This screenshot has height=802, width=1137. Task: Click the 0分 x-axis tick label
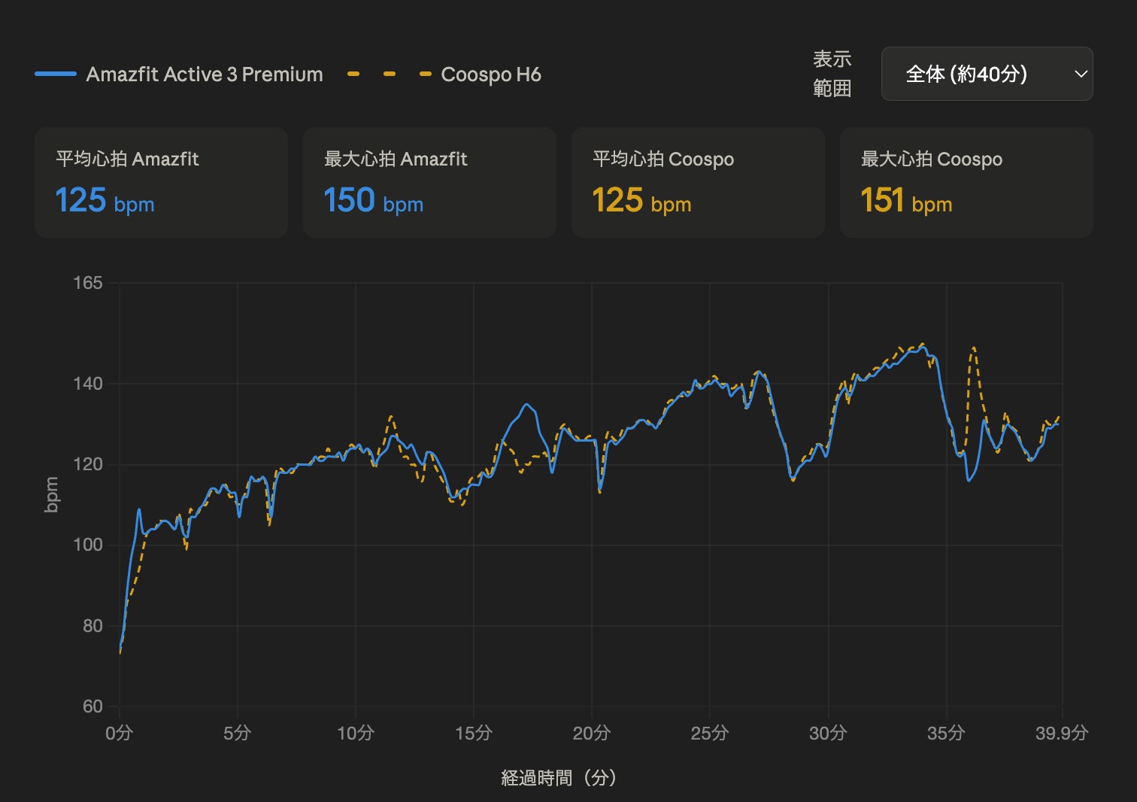[120, 733]
